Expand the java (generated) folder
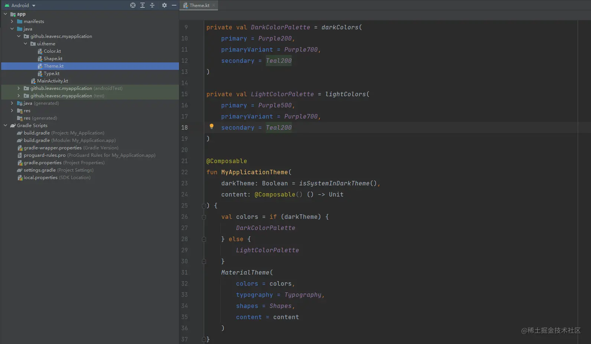 (12, 103)
